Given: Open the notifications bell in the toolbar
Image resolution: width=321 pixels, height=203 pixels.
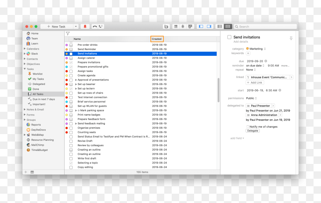Looking at the screenshot, I should click(x=85, y=26).
